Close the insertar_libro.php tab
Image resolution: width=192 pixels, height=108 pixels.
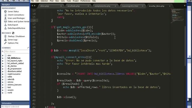click(170, 6)
